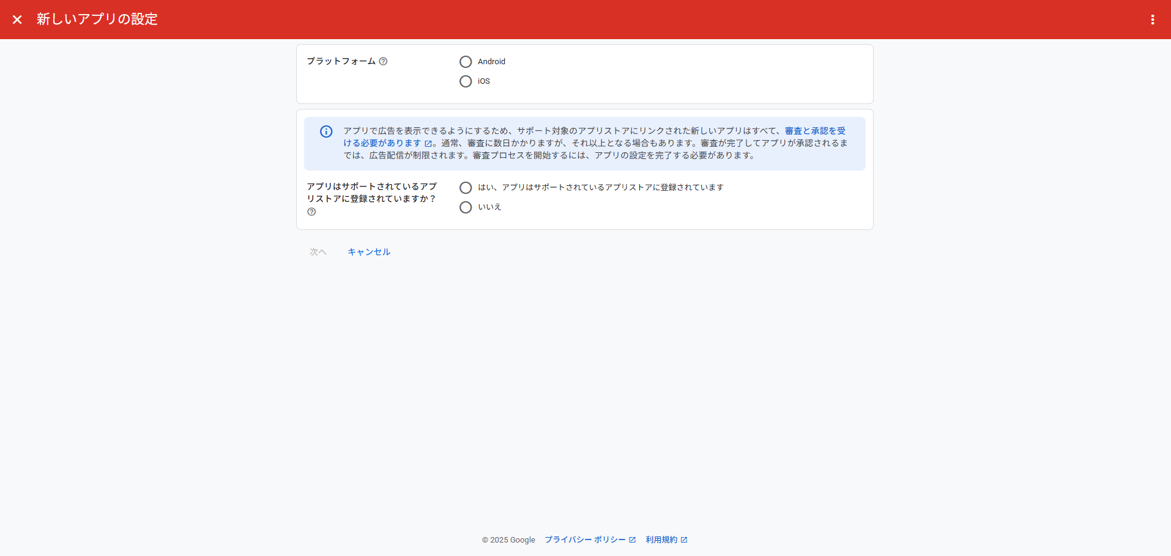Click the プラットフォーム field label
1171x556 pixels.
click(x=341, y=61)
